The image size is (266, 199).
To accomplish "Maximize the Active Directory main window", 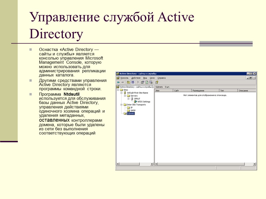I will [x=251, y=74].
